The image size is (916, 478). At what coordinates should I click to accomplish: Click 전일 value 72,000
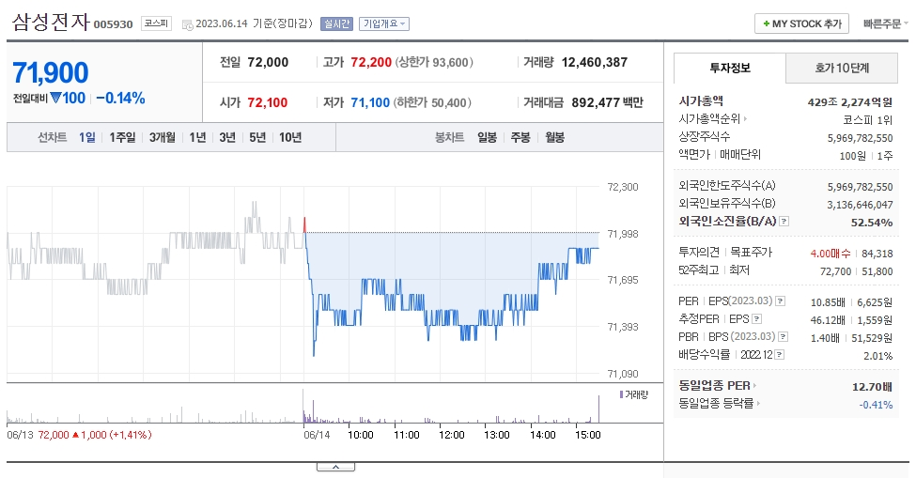(268, 62)
